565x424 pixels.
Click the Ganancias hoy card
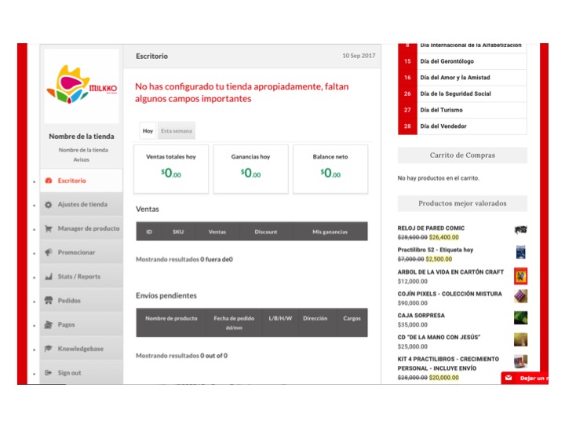(x=251, y=169)
